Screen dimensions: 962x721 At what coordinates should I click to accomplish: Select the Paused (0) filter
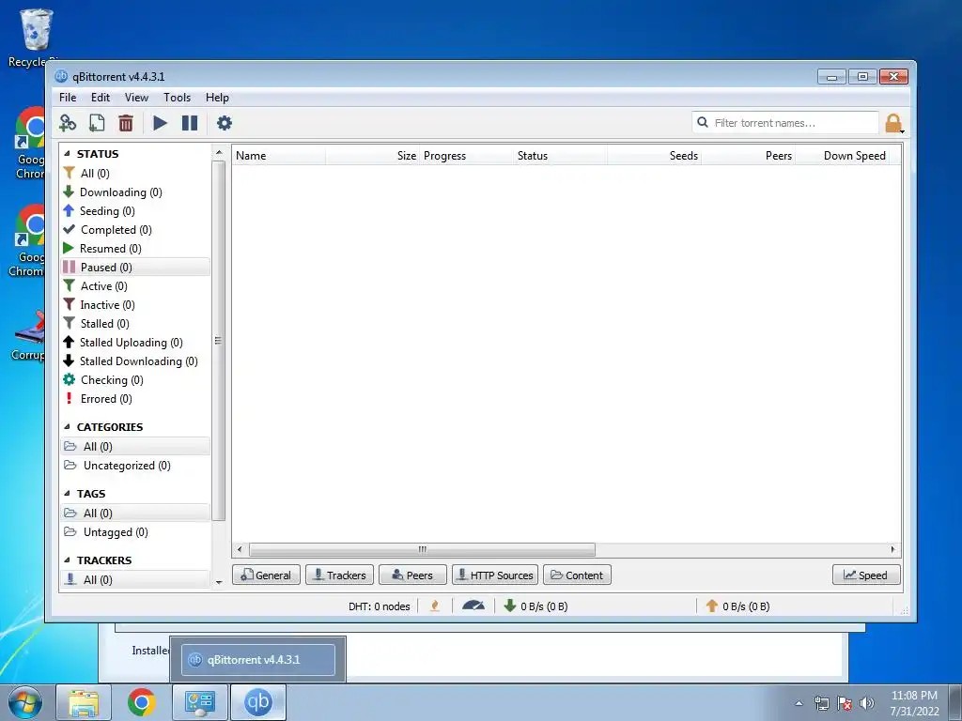135,268
